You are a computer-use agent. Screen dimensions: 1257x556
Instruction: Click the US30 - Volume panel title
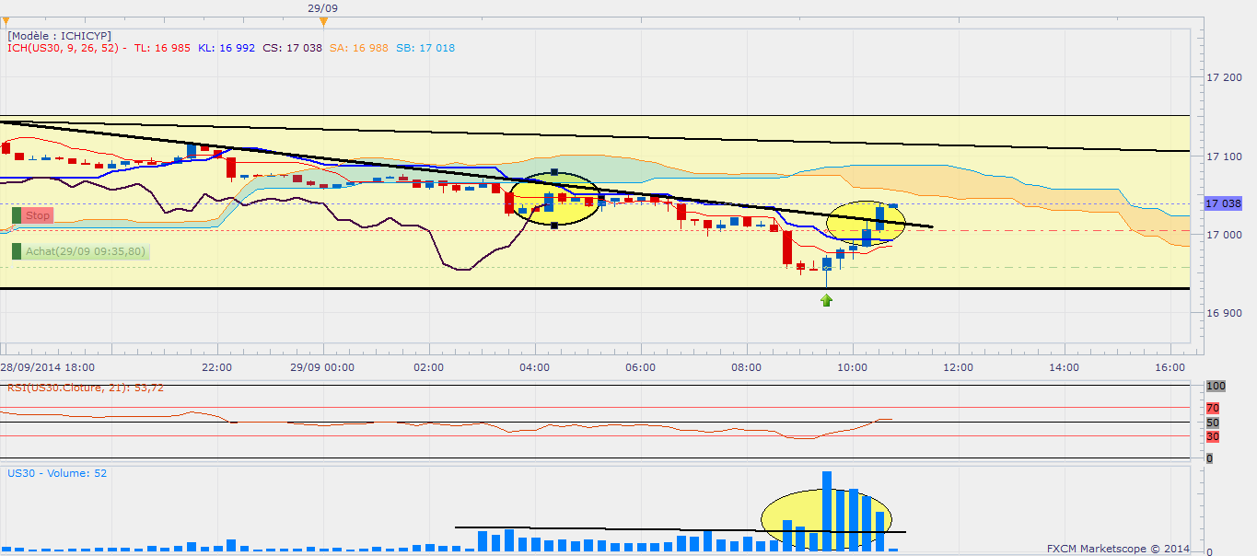pyautogui.click(x=57, y=473)
